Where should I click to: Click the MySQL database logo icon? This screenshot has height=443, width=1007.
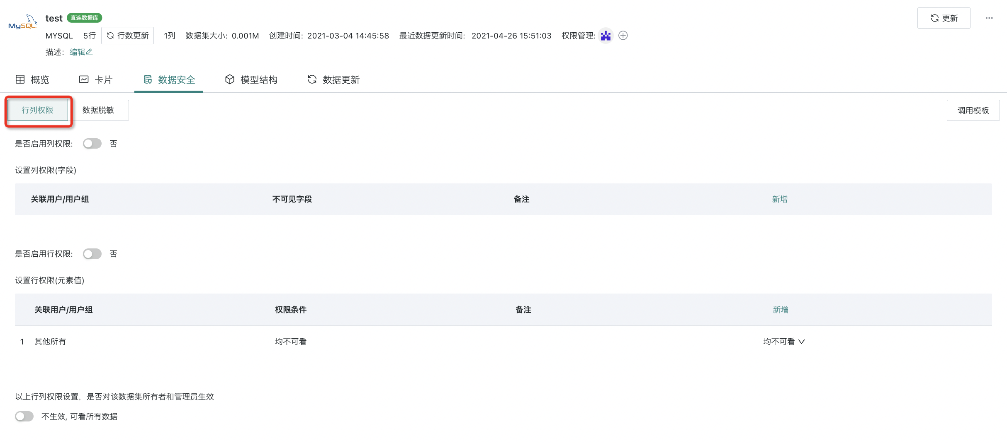[x=23, y=22]
